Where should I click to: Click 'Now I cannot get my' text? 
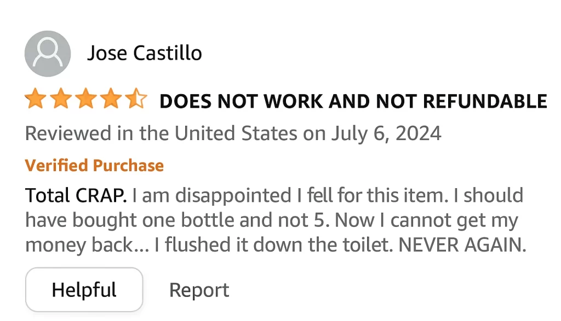(426, 220)
